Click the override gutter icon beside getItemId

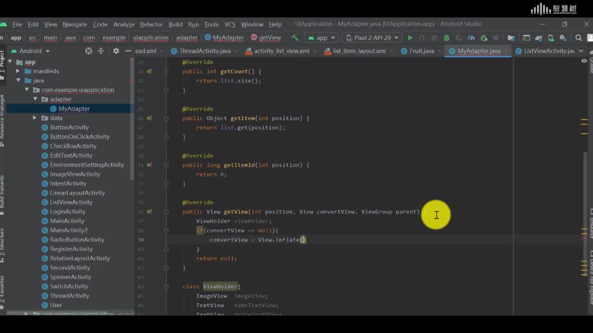150,165
